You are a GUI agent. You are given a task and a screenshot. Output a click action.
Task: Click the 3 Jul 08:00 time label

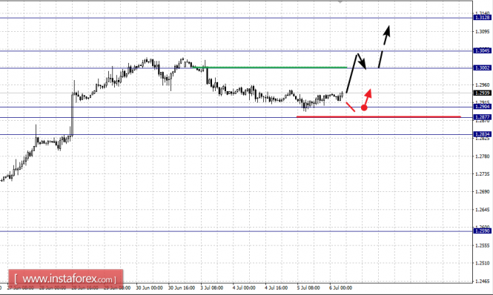pos(212,288)
